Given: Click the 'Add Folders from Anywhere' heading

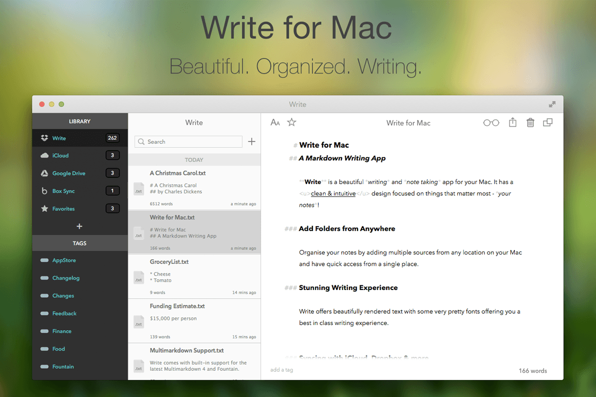Looking at the screenshot, I should pyautogui.click(x=347, y=228).
